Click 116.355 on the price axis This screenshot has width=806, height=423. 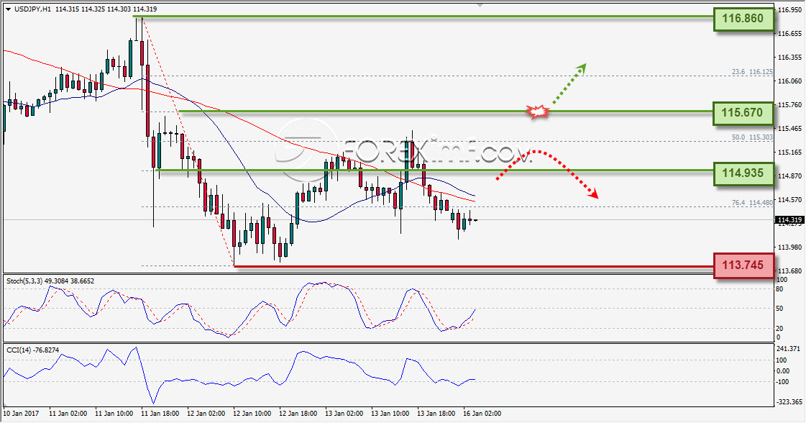[790, 57]
